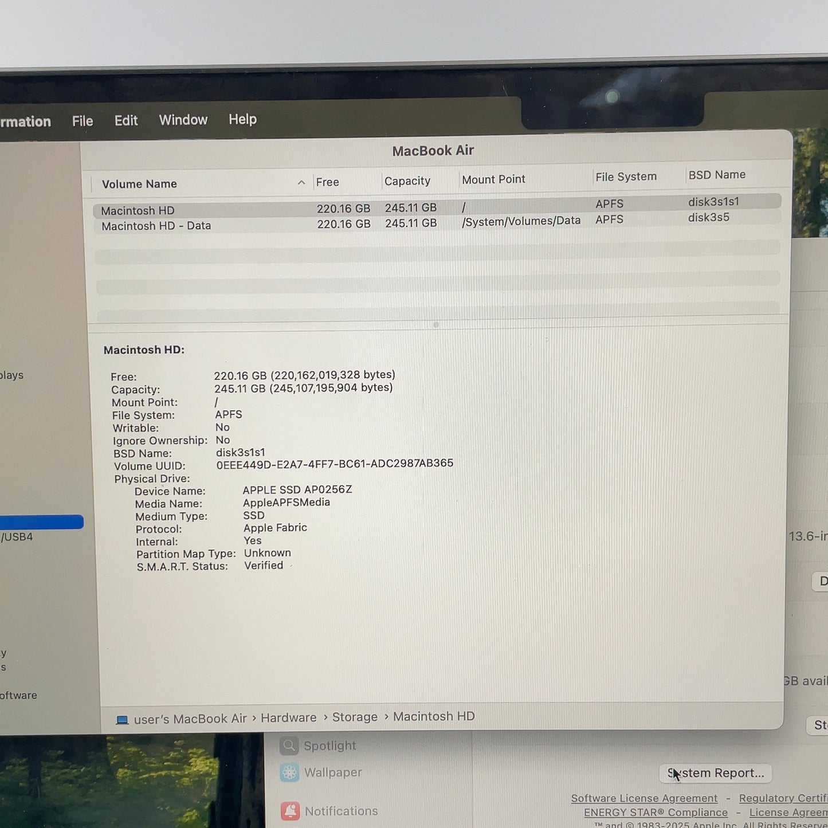828x828 pixels.
Task: Click the APPLE SSD AP0256Z device name
Action: click(297, 489)
